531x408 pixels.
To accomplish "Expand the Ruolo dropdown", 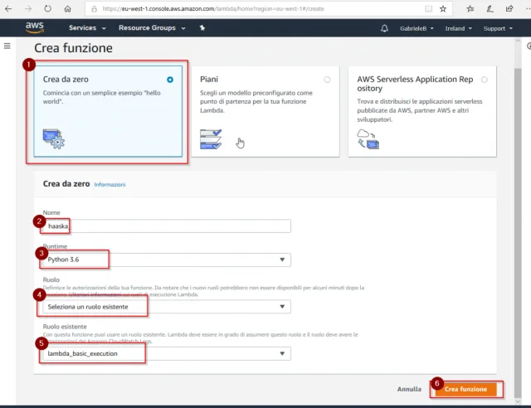I will (165, 307).
